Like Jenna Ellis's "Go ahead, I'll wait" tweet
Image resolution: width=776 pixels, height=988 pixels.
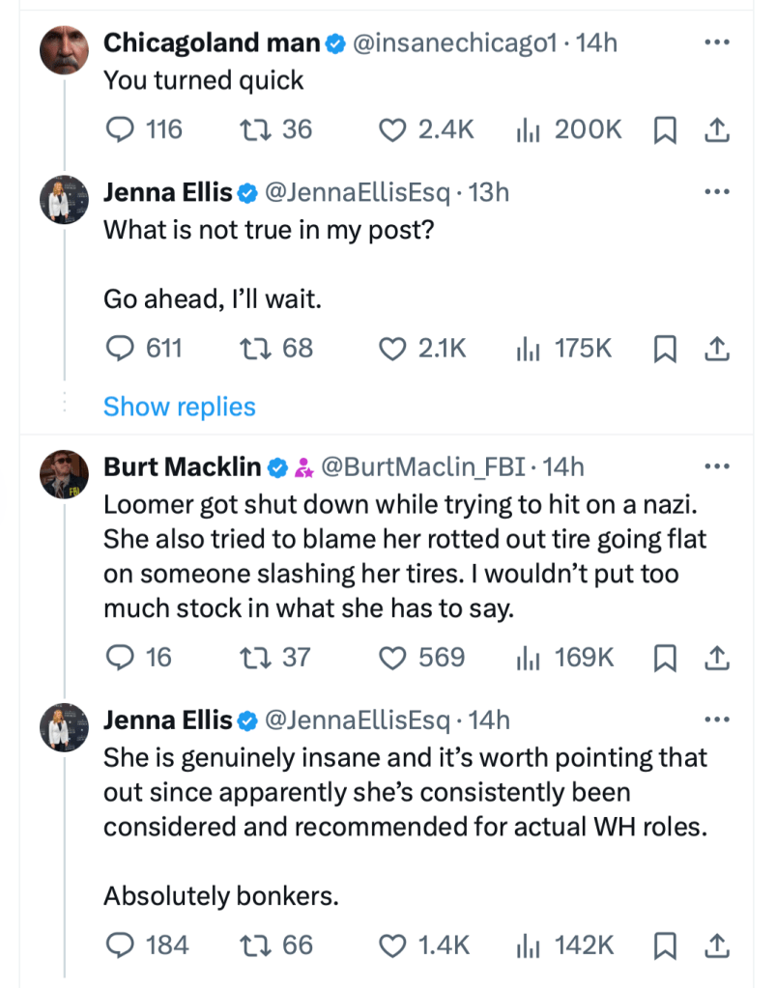(391, 349)
